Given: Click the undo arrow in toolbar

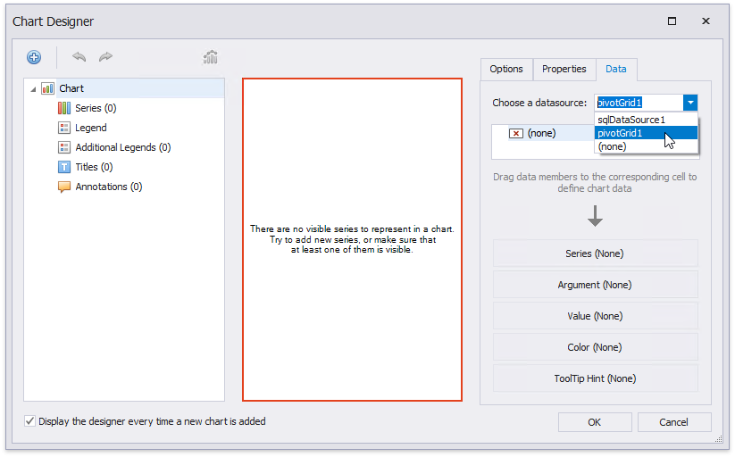Looking at the screenshot, I should click(79, 58).
